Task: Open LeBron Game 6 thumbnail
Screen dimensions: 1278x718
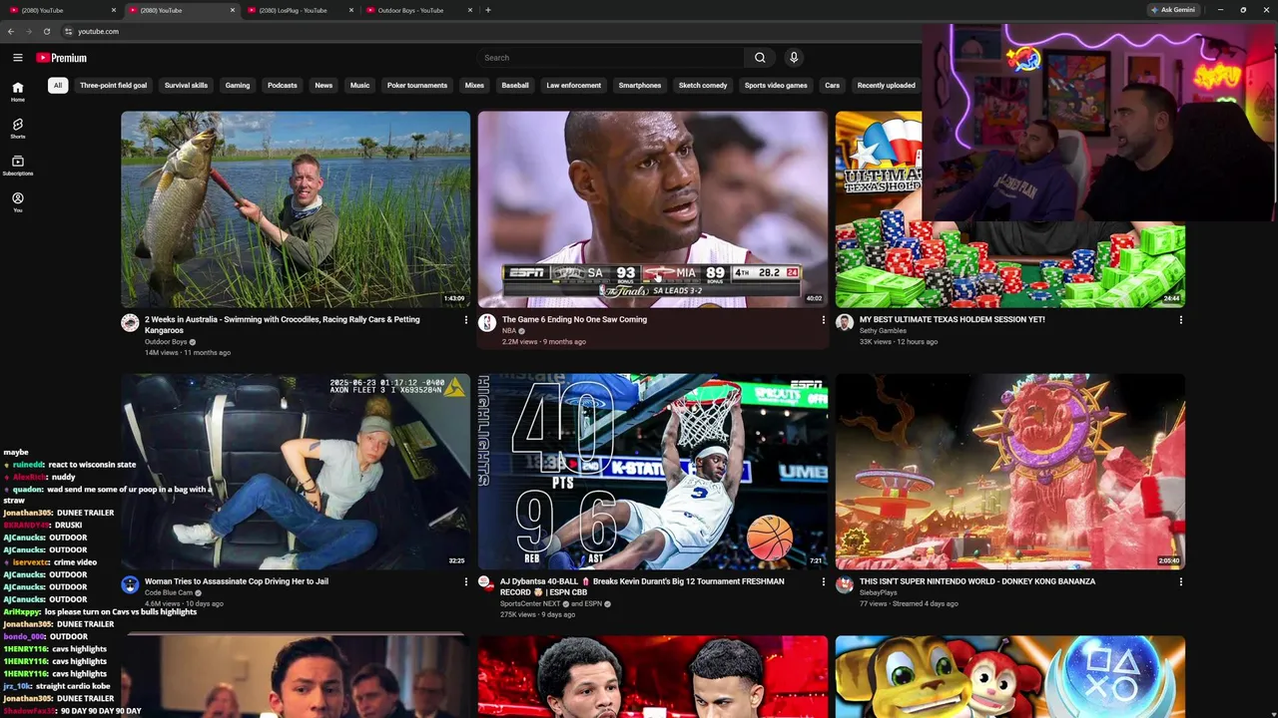Action: pyautogui.click(x=653, y=209)
